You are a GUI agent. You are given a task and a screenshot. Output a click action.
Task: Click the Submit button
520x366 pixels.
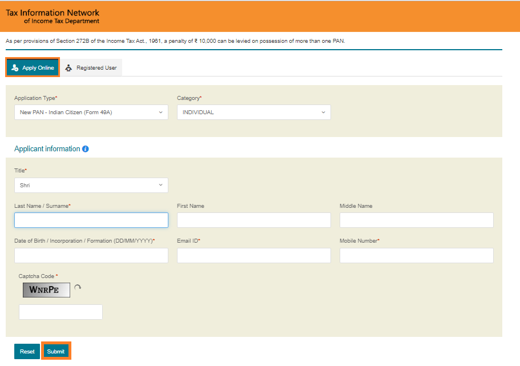[x=56, y=351]
